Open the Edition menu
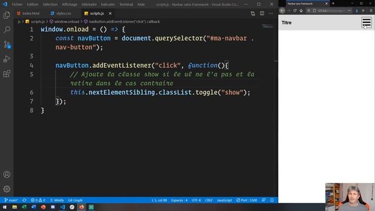The height and width of the screenshot is (211, 375). (33, 4)
